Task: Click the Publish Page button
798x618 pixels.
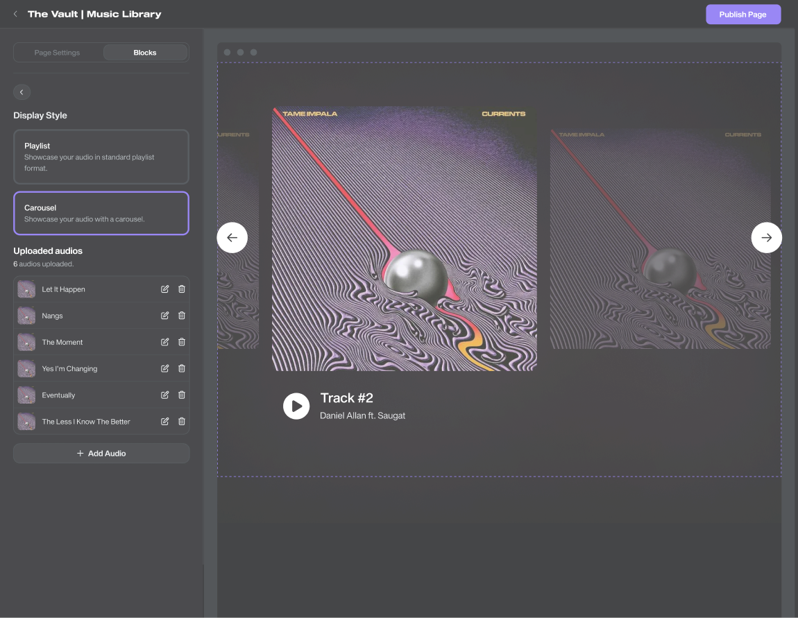Action: [x=743, y=15]
